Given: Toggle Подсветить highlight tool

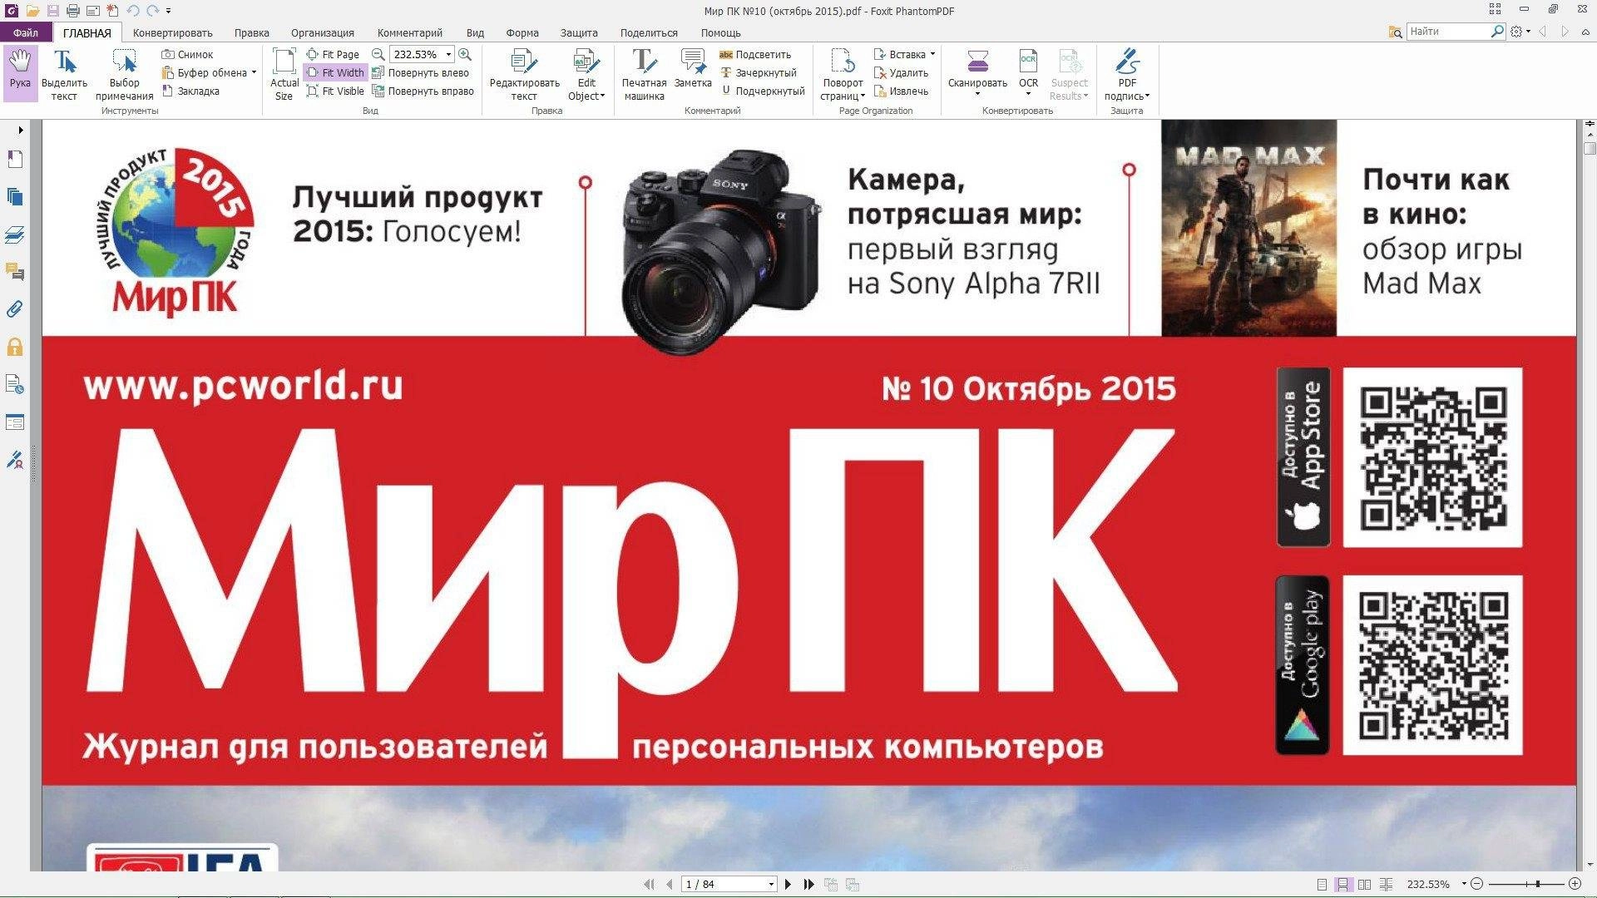Looking at the screenshot, I should click(x=755, y=54).
